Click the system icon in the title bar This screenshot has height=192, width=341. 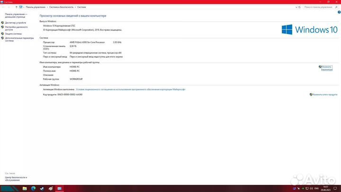[2, 2]
